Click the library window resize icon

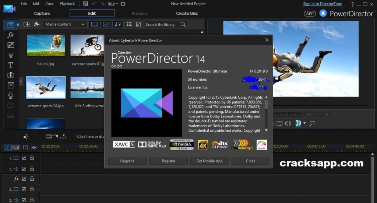tap(138, 24)
